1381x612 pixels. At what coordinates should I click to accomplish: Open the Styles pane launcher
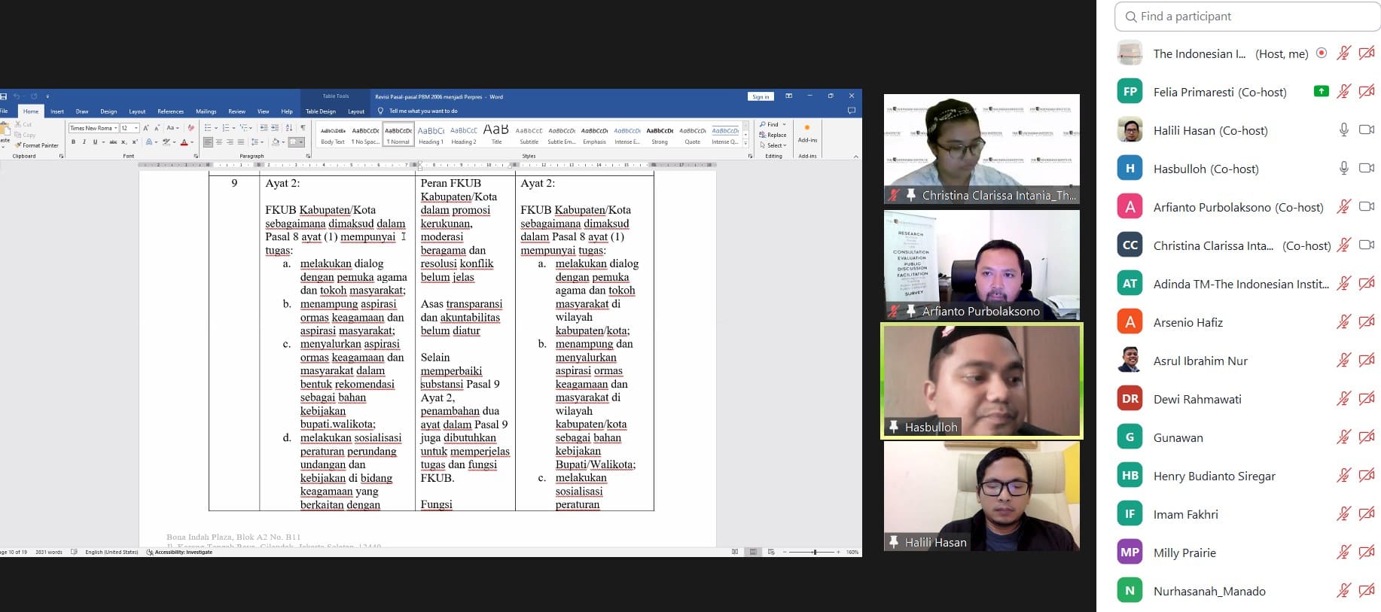pos(750,156)
